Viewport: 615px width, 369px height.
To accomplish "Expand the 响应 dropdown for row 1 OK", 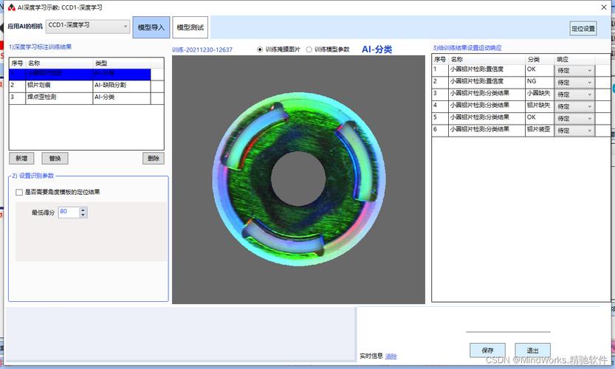I will tap(574, 71).
